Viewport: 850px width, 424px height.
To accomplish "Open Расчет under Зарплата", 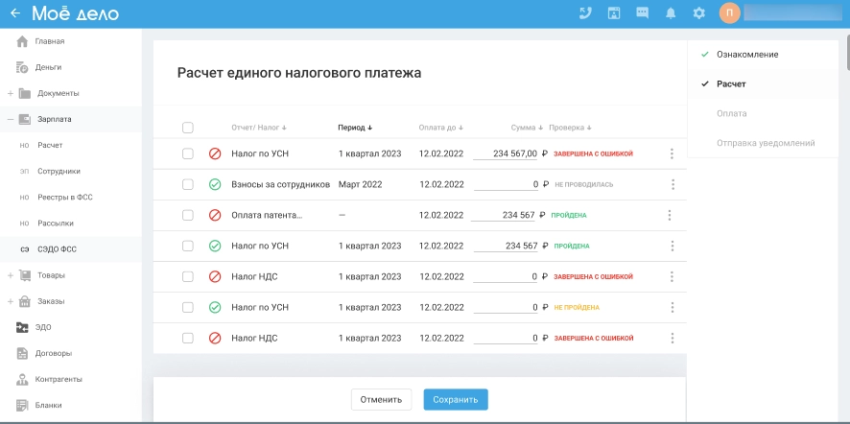I will pyautogui.click(x=50, y=145).
